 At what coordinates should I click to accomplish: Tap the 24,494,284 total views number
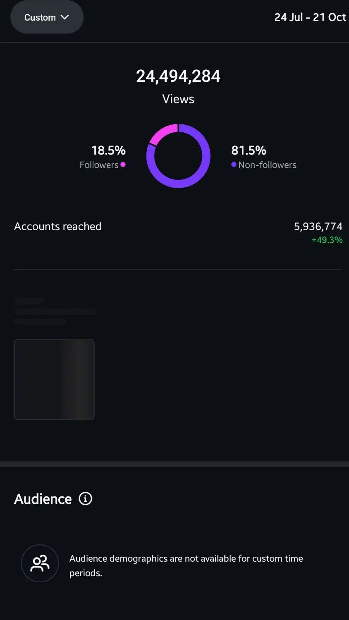pos(178,76)
